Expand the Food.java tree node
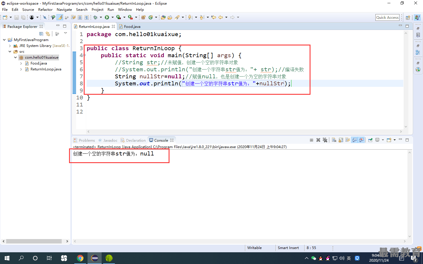Viewport: 423px width, 264px height. click(x=21, y=63)
